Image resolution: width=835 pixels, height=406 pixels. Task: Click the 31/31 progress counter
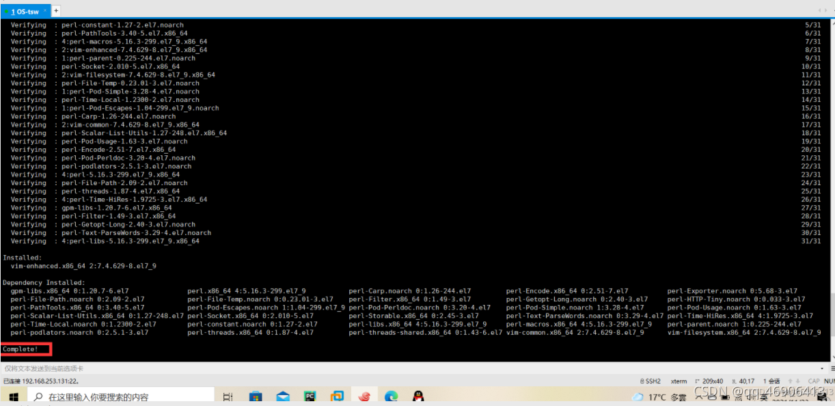pyautogui.click(x=811, y=241)
